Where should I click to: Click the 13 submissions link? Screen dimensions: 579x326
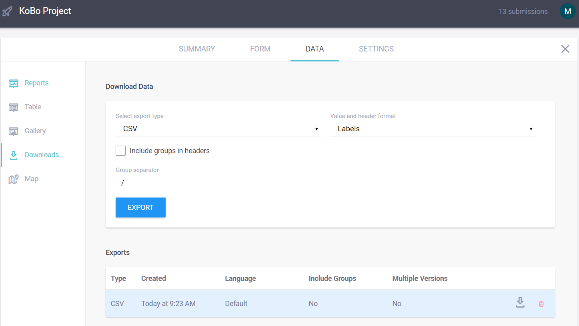[523, 12]
